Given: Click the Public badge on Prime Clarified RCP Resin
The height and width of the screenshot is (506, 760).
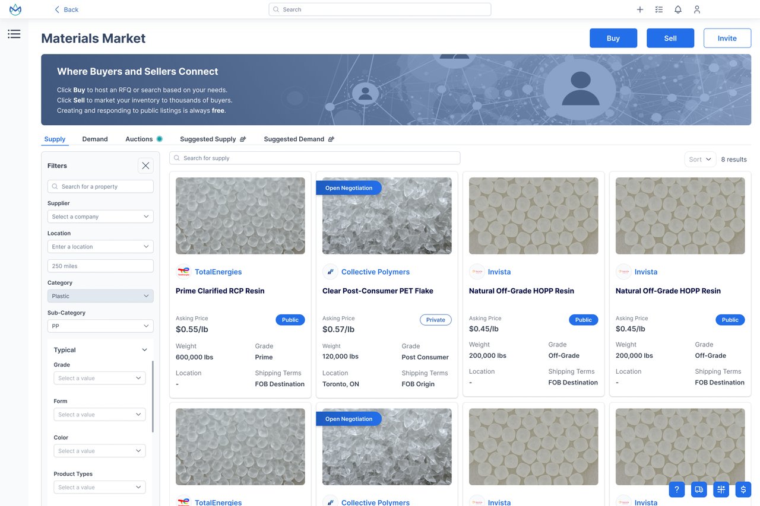Looking at the screenshot, I should point(290,320).
